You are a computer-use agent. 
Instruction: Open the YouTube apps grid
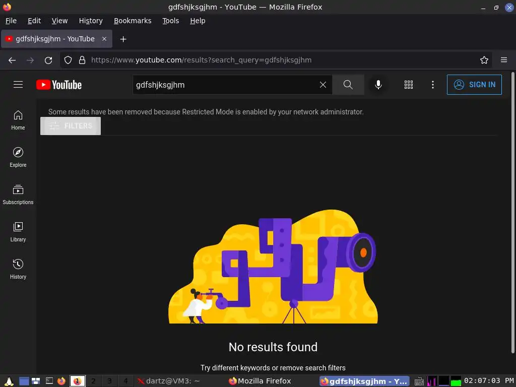pyautogui.click(x=408, y=85)
